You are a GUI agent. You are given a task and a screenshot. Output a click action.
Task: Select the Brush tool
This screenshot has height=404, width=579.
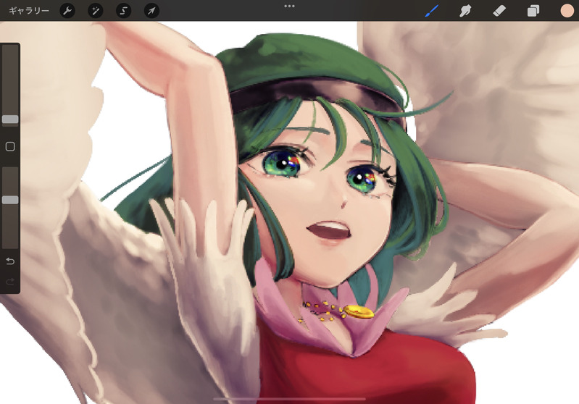(431, 11)
